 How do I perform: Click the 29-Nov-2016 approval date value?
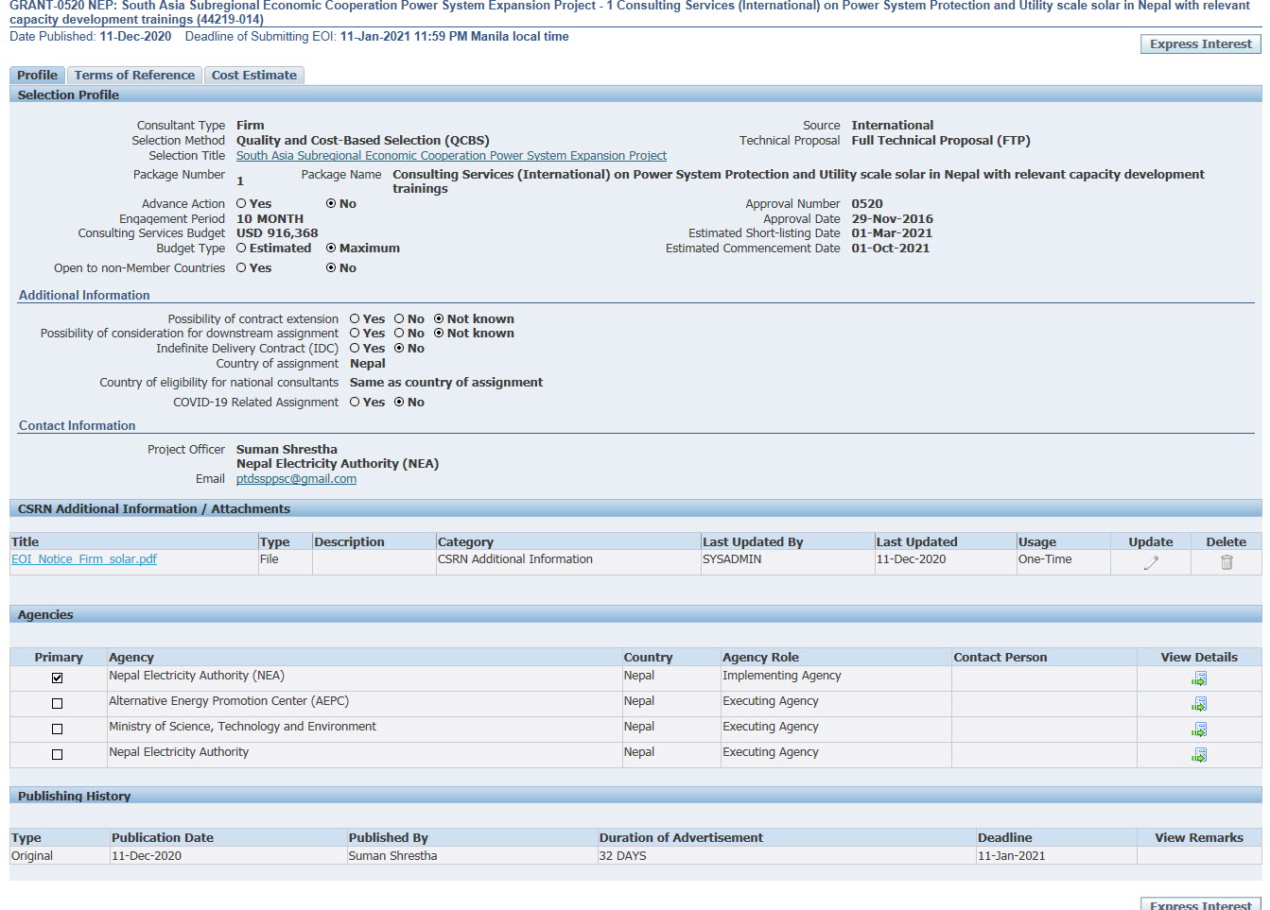(x=892, y=218)
